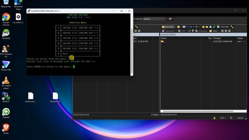Click the synchronize browsing icon after Find Files
Screen dimensions: 249x140
tap(232, 27)
